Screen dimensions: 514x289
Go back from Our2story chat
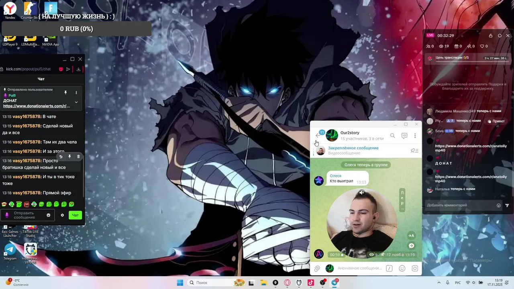coord(318,136)
